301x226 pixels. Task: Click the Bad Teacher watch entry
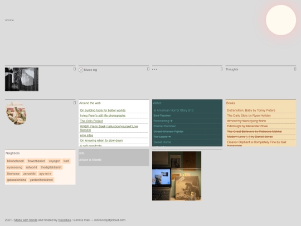(162, 116)
